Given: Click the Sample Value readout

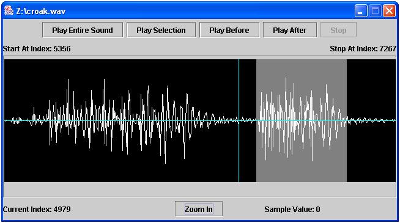Looking at the screenshot, I should point(292,210).
